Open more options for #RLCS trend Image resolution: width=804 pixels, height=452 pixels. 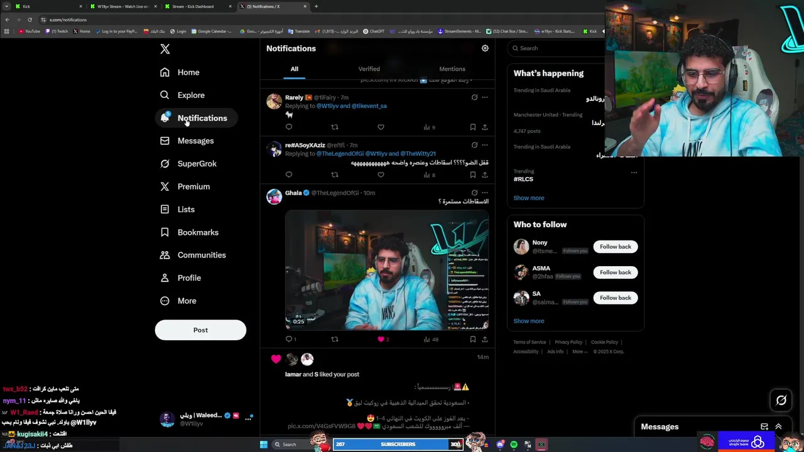[634, 172]
